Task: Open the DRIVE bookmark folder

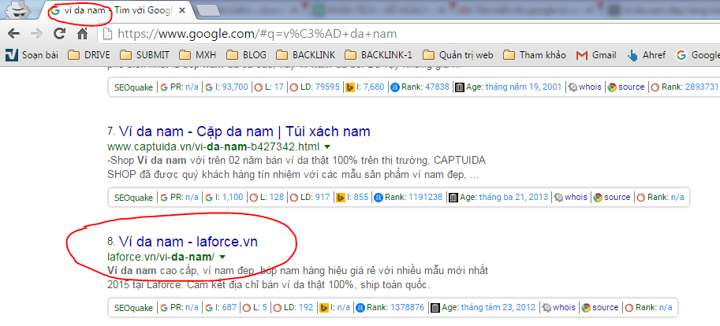Action: tap(89, 55)
